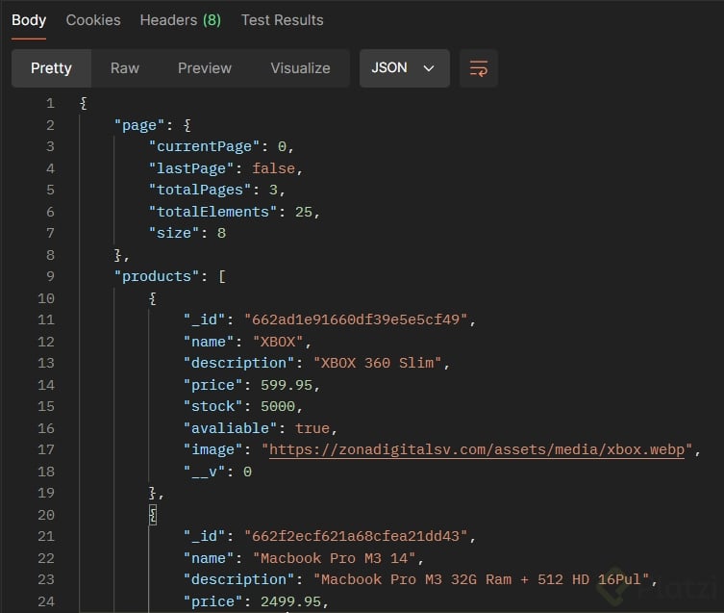The width and height of the screenshot is (724, 613).
Task: Switch to the Body tab
Action: click(29, 20)
